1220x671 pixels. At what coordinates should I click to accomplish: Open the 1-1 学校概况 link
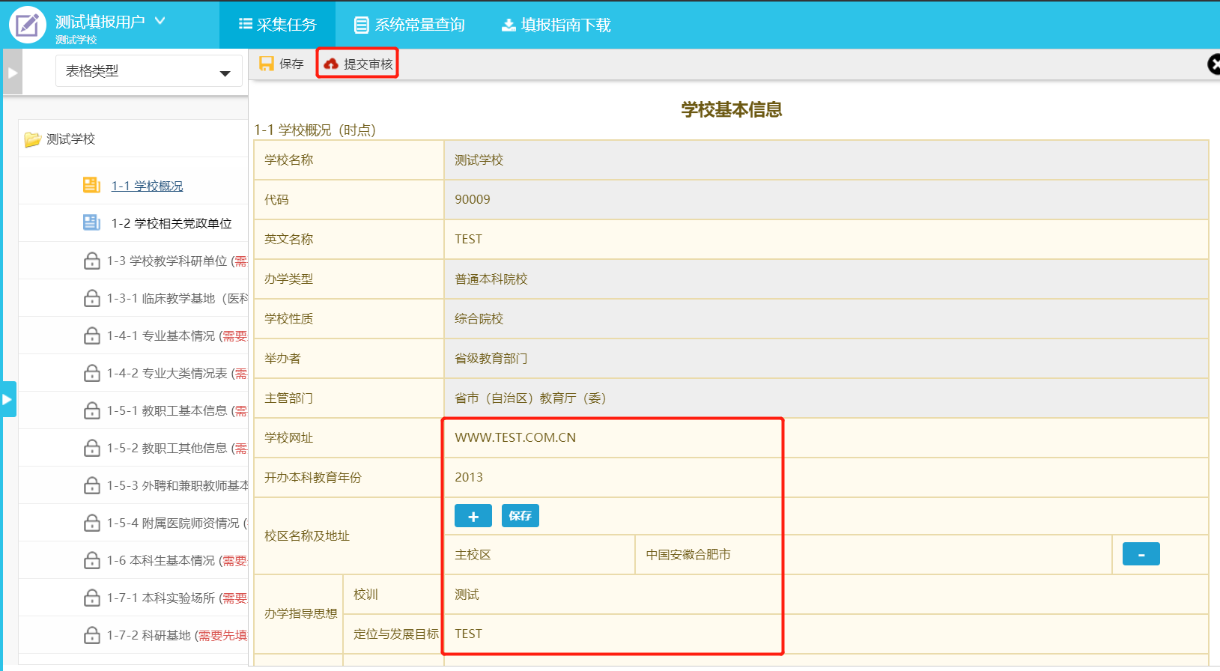tap(147, 186)
